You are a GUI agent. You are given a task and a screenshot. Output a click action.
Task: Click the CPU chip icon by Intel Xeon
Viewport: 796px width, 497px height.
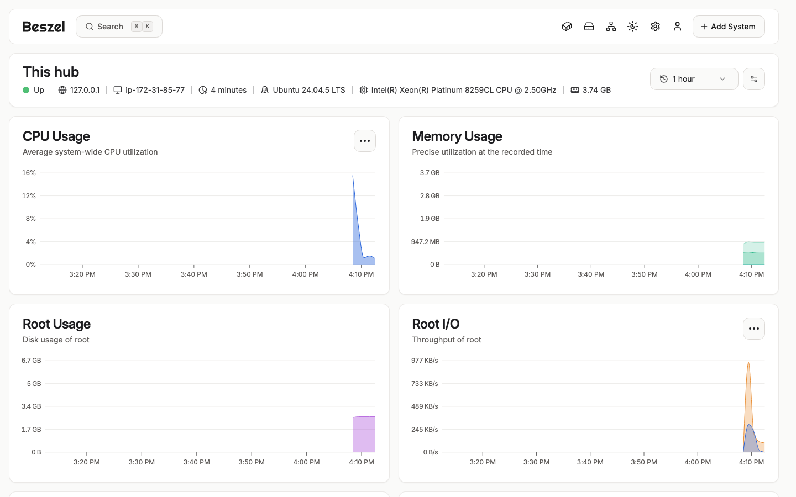(x=363, y=90)
